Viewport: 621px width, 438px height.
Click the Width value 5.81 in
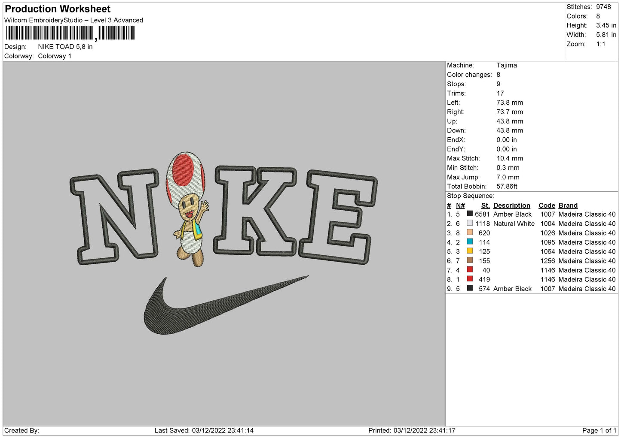point(606,35)
